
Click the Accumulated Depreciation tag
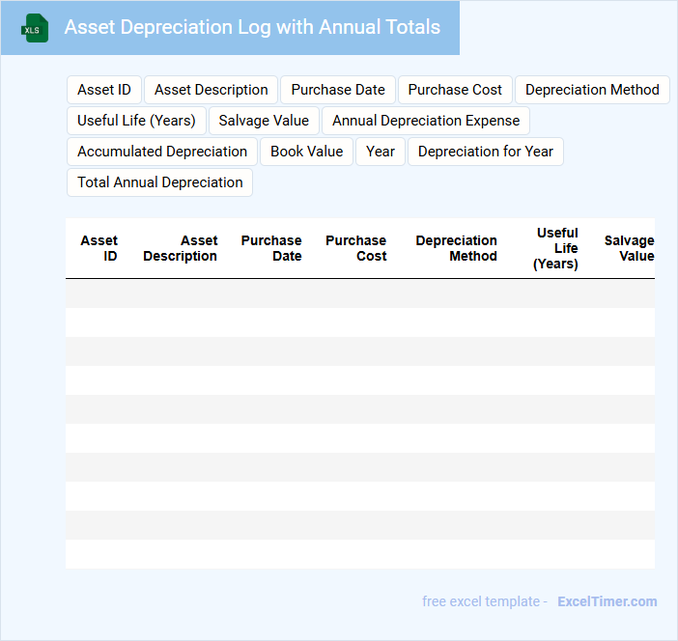pyautogui.click(x=162, y=152)
